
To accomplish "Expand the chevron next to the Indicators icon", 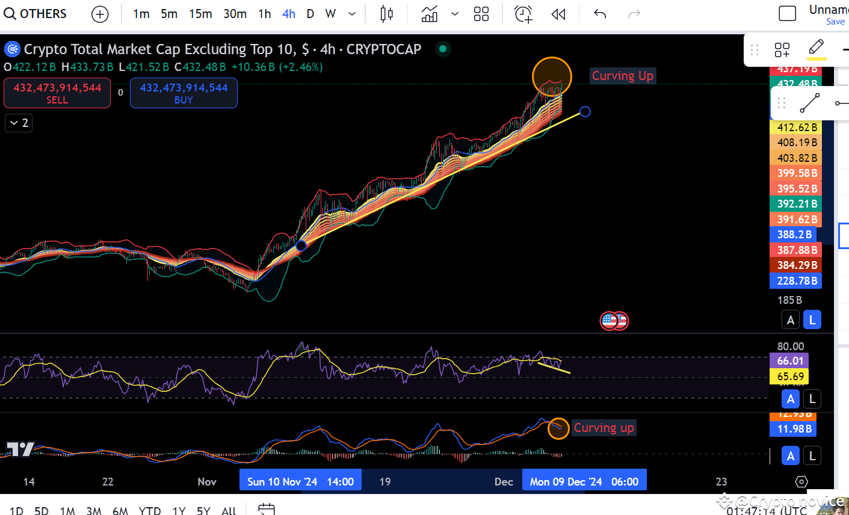I will pyautogui.click(x=455, y=14).
